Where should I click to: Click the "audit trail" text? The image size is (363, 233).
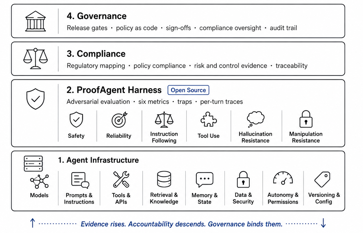pos(283,28)
